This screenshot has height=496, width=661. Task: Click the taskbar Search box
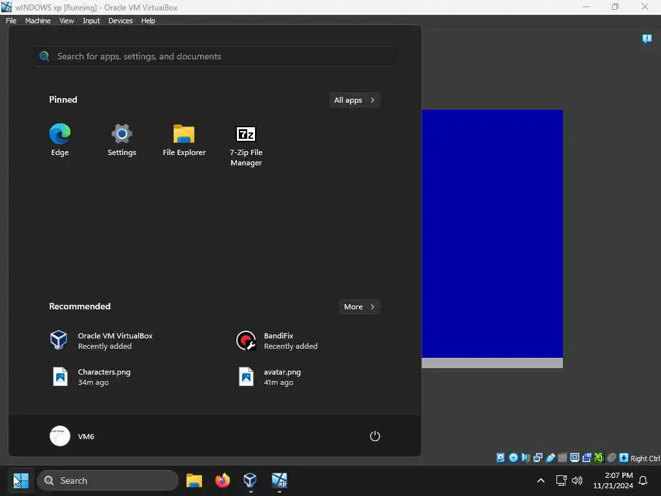click(108, 480)
